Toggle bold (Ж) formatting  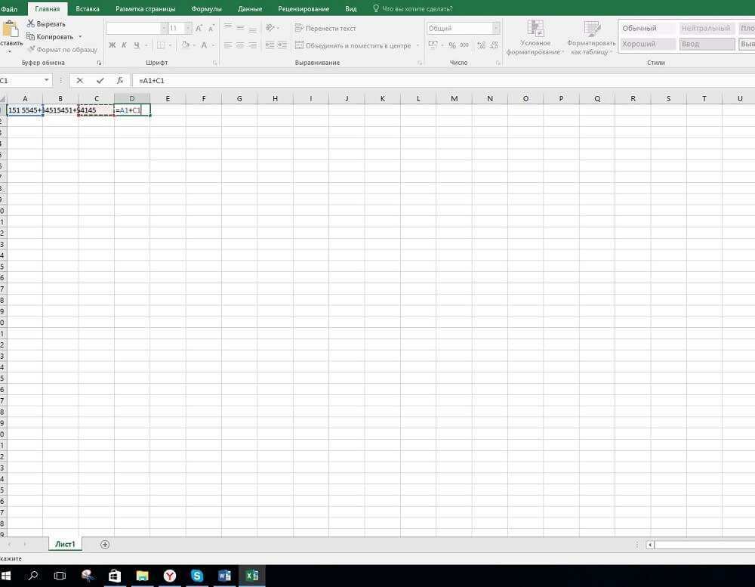[112, 45]
